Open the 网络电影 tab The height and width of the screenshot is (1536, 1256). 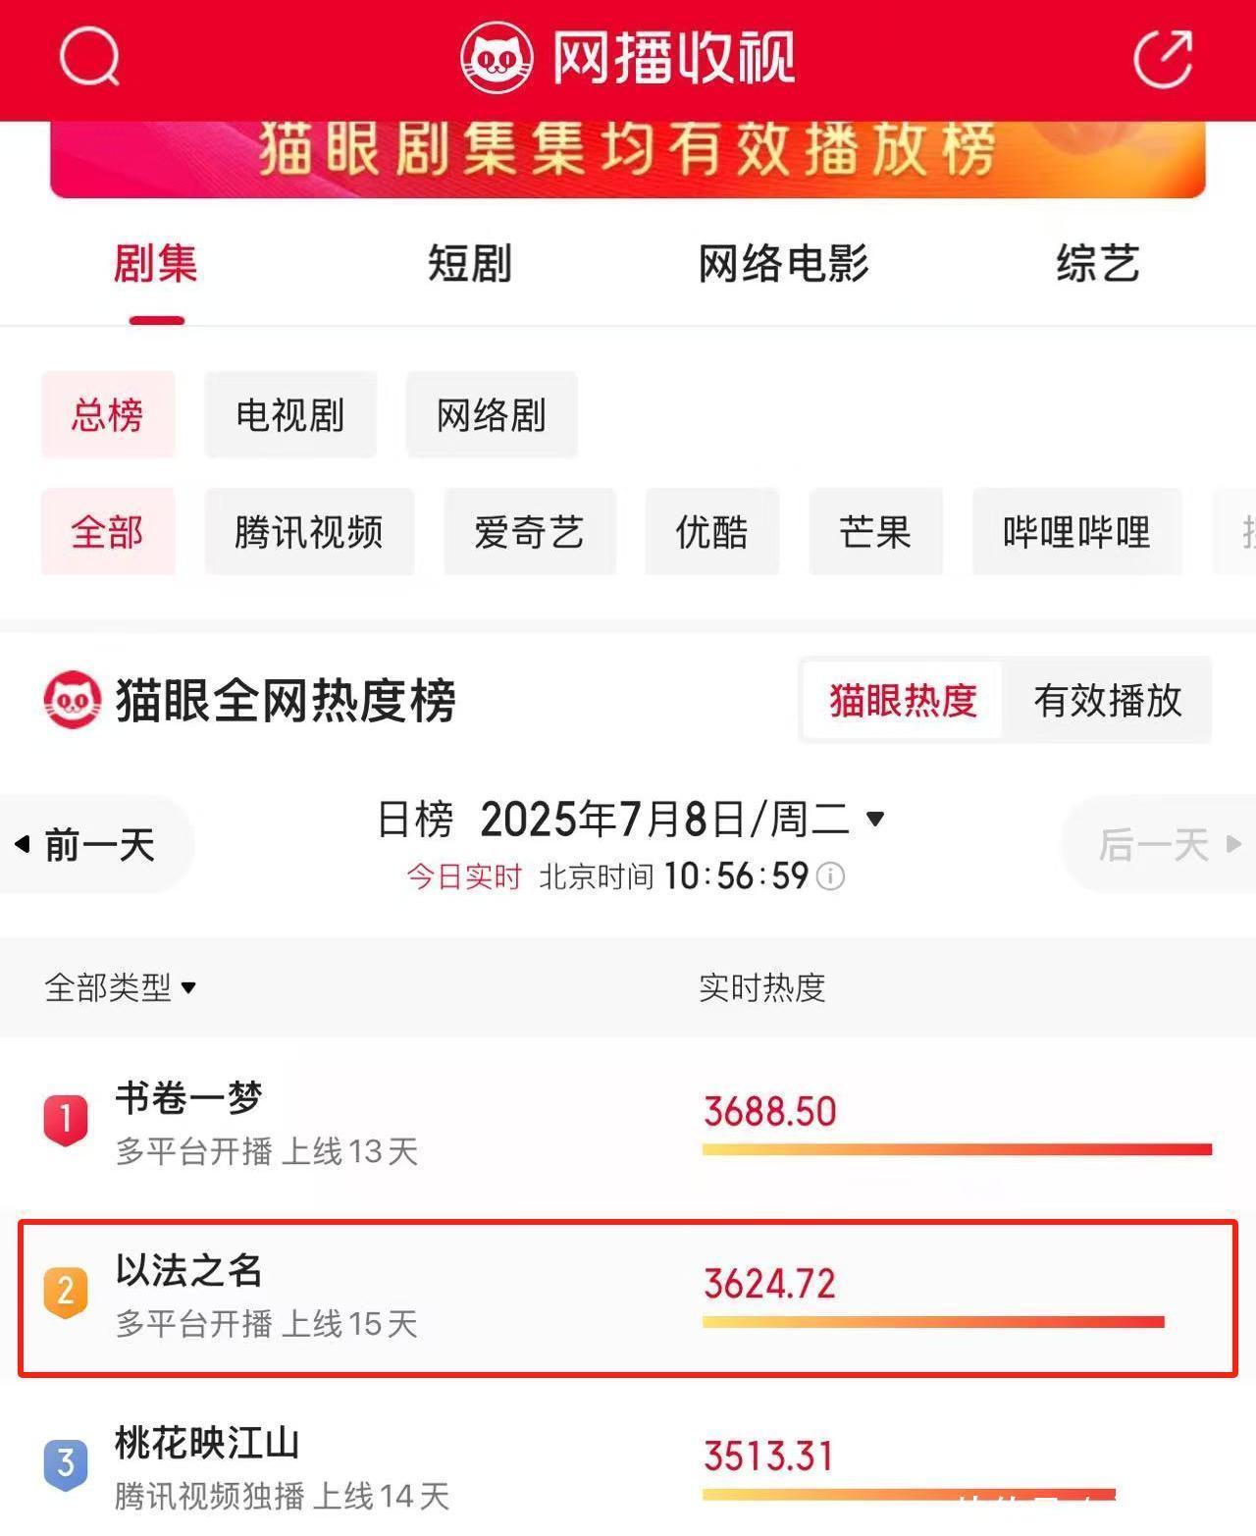[x=783, y=264]
